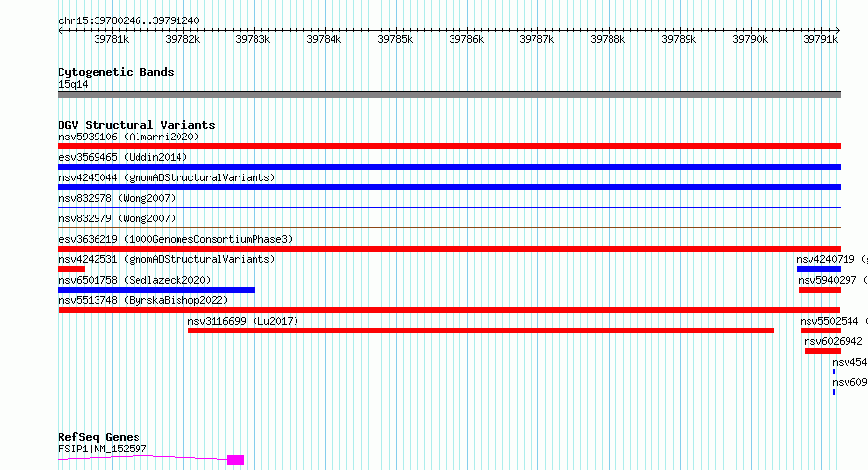868x470 pixels.
Task: Click the 39788k ruler tick label
Action: 608,39
